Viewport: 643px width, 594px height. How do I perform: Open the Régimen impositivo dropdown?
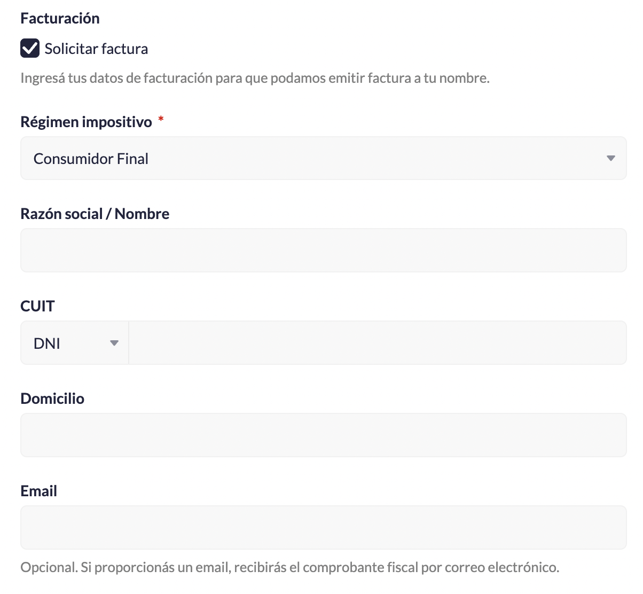click(323, 158)
